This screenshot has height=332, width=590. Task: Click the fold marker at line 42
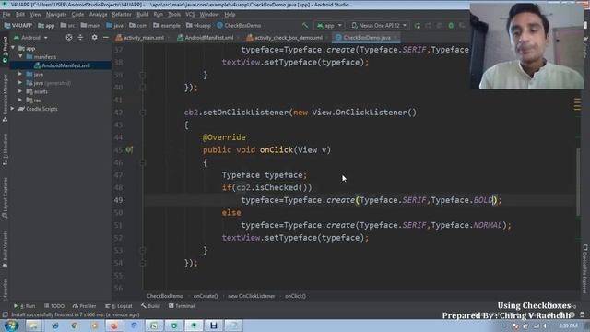pyautogui.click(x=143, y=113)
